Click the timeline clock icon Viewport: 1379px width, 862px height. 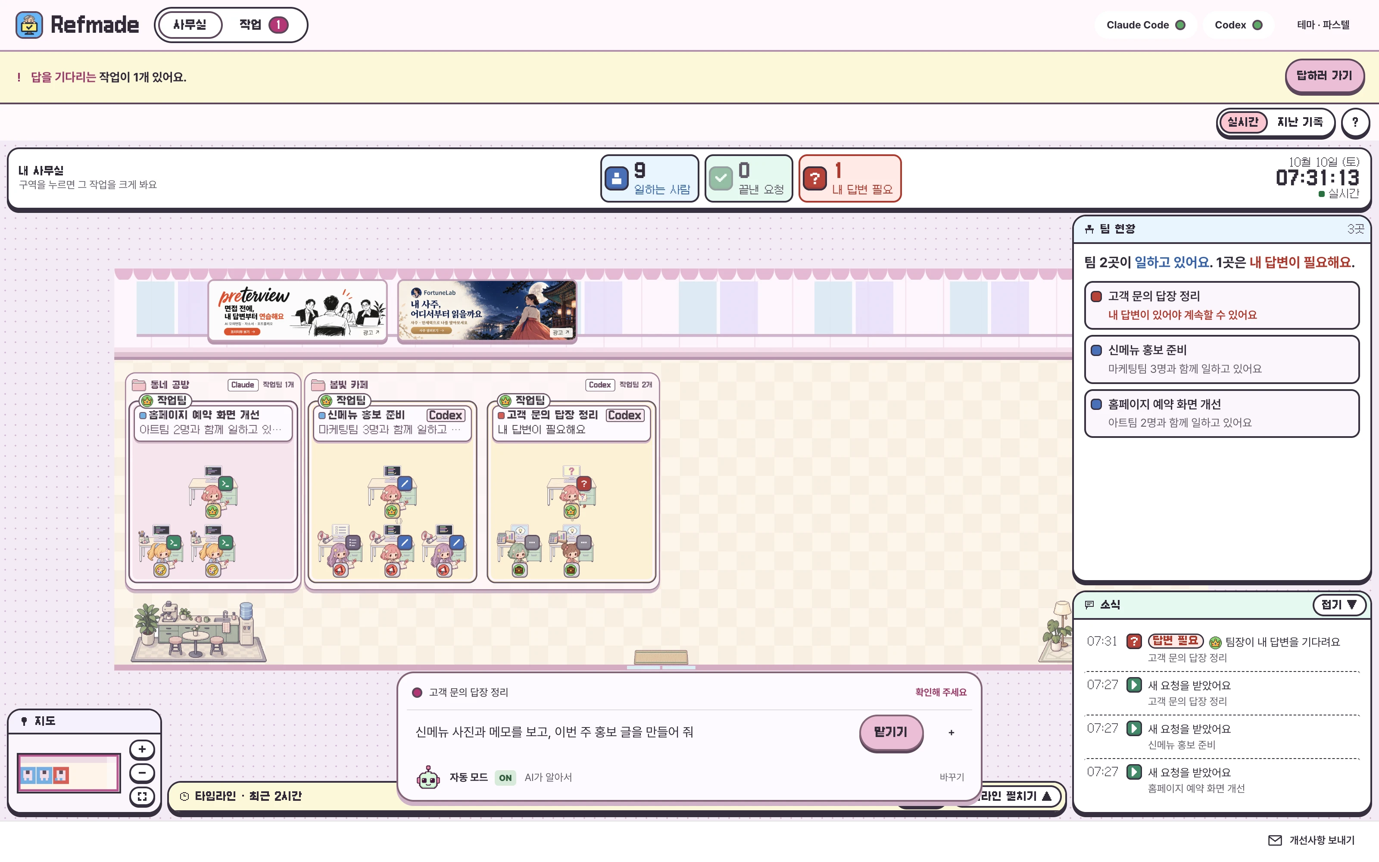pyautogui.click(x=184, y=796)
